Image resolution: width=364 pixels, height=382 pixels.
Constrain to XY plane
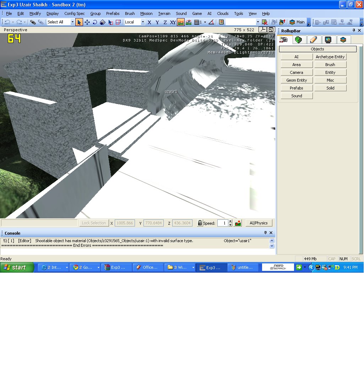point(173,22)
